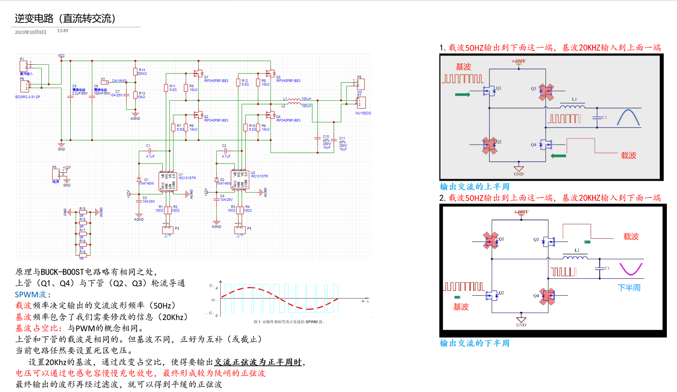This screenshot has height=392, width=677.
Task: Click the underlined text 交流正弦波为正半周时
Action: pyautogui.click(x=258, y=362)
